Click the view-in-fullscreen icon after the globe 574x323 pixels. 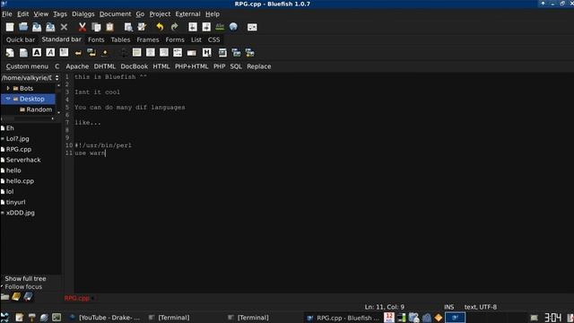252,27
